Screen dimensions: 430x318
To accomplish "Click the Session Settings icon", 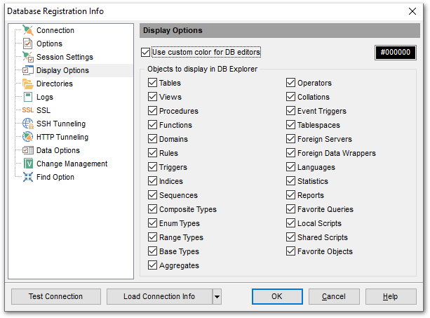I will (x=27, y=57).
